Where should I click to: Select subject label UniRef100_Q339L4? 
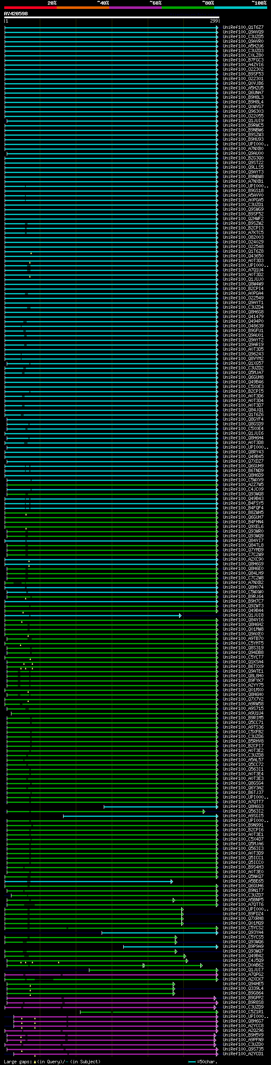click(x=243, y=988)
